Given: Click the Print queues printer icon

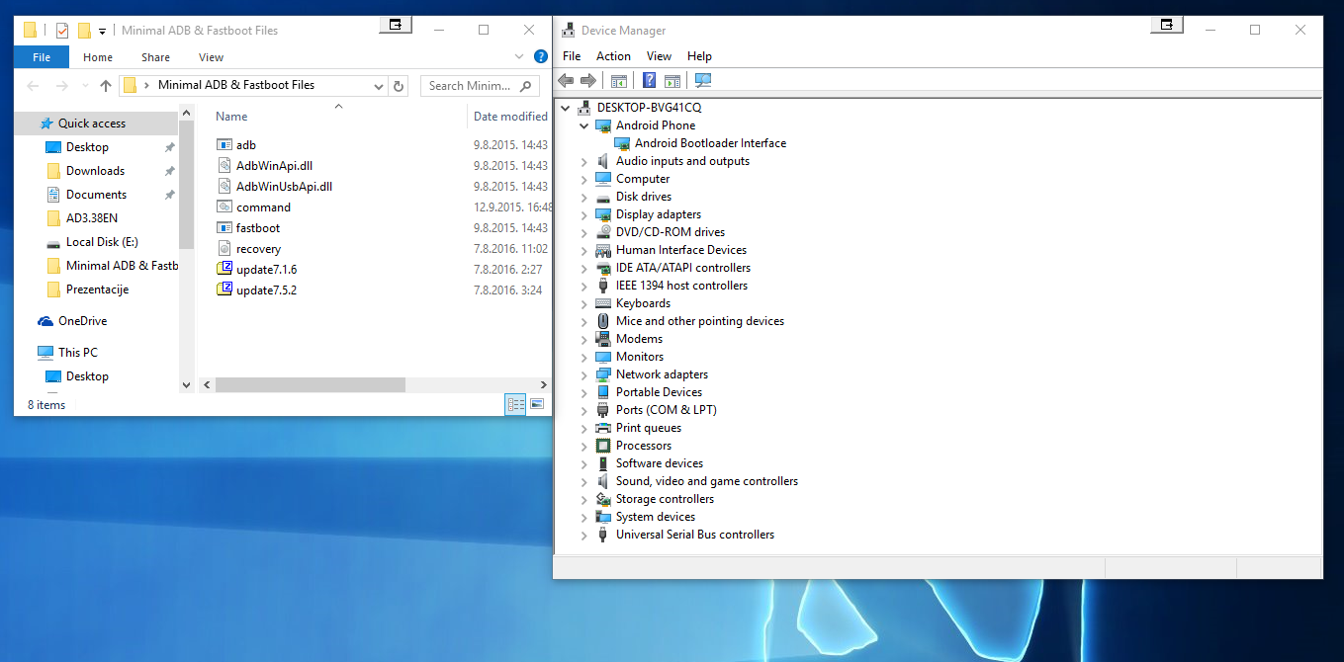Looking at the screenshot, I should click(603, 428).
